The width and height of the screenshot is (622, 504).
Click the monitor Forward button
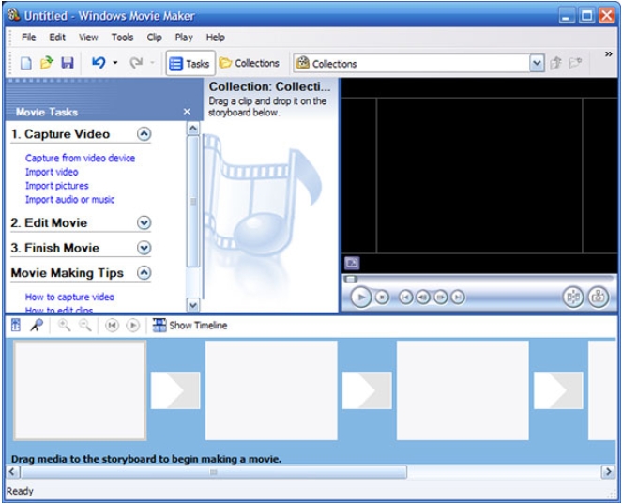tap(458, 297)
